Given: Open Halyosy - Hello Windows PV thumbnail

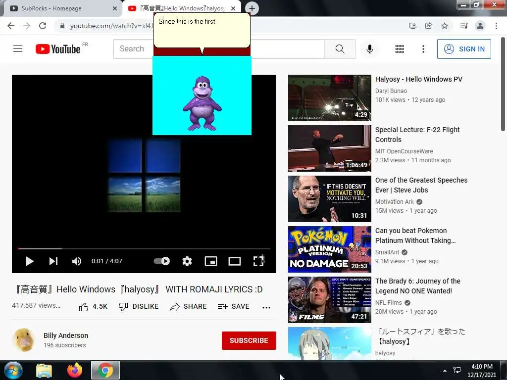Looking at the screenshot, I should tap(329, 98).
